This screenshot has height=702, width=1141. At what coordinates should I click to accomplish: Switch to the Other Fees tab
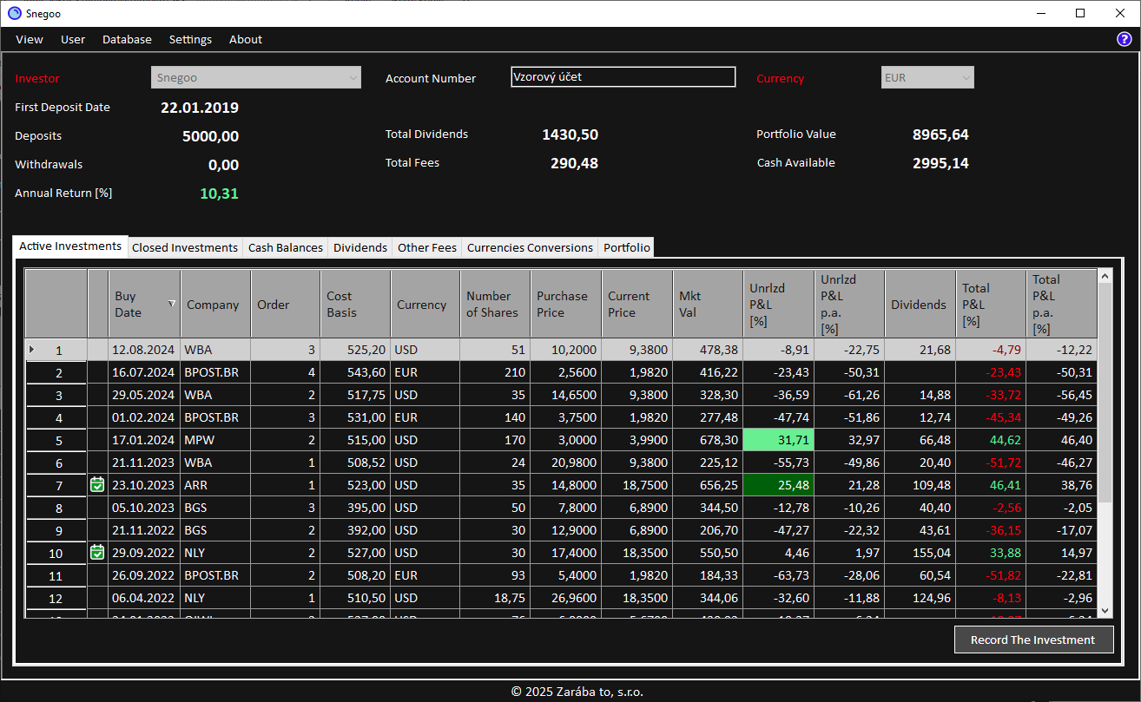(x=427, y=248)
